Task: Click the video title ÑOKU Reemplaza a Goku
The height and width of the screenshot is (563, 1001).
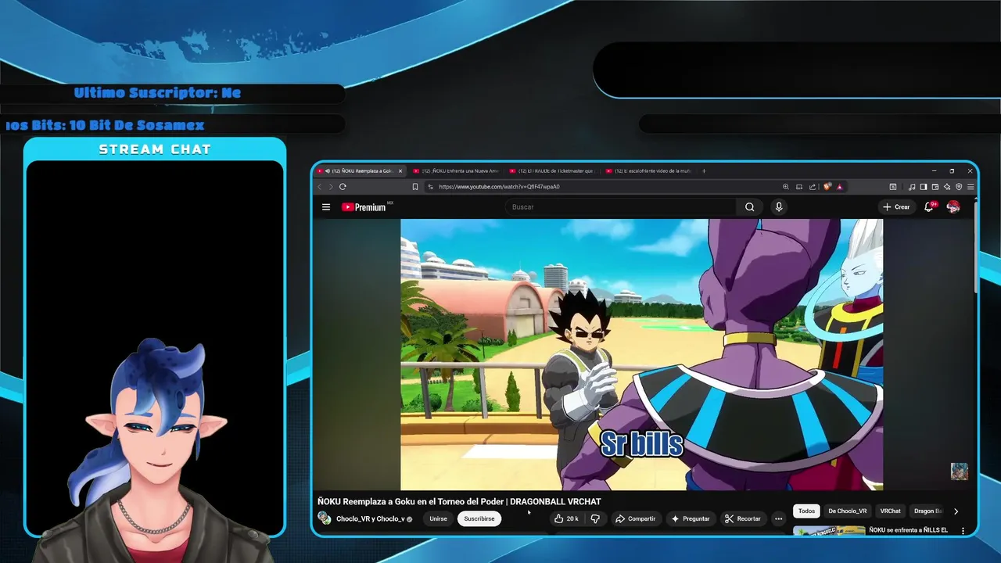Action: pos(459,501)
